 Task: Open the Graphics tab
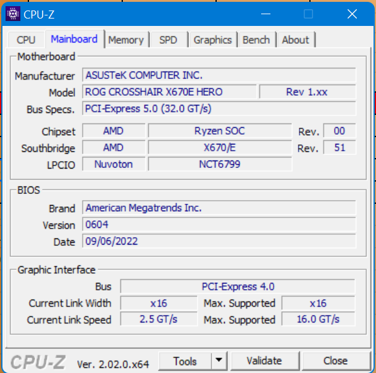(213, 40)
